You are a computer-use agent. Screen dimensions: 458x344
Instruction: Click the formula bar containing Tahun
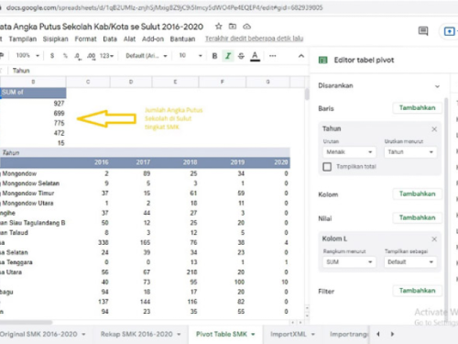(158, 71)
